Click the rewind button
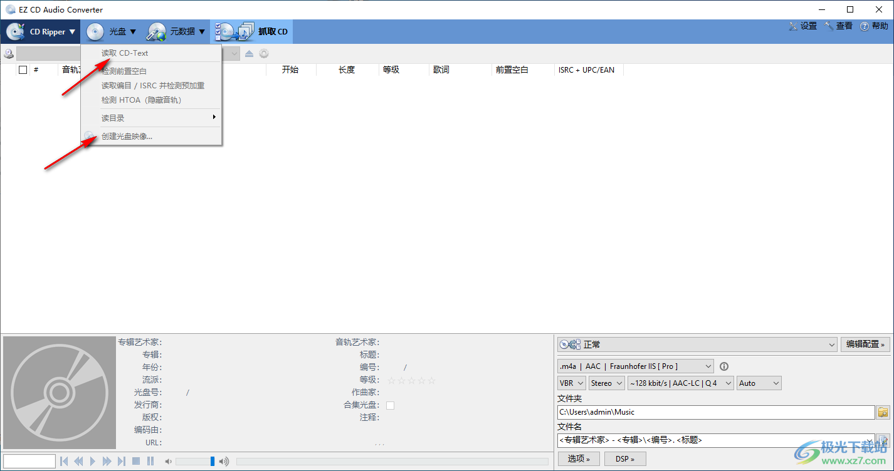 pos(78,462)
